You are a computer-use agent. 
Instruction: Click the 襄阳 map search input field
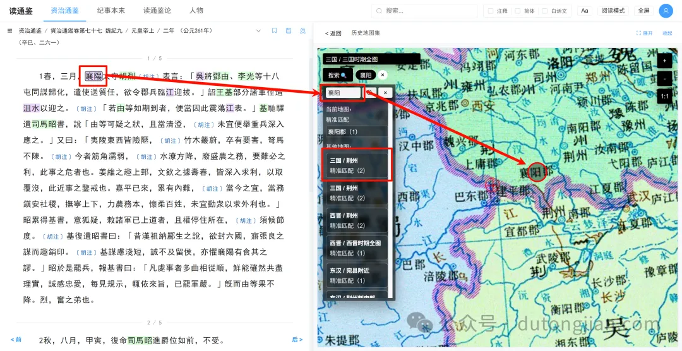(343, 93)
